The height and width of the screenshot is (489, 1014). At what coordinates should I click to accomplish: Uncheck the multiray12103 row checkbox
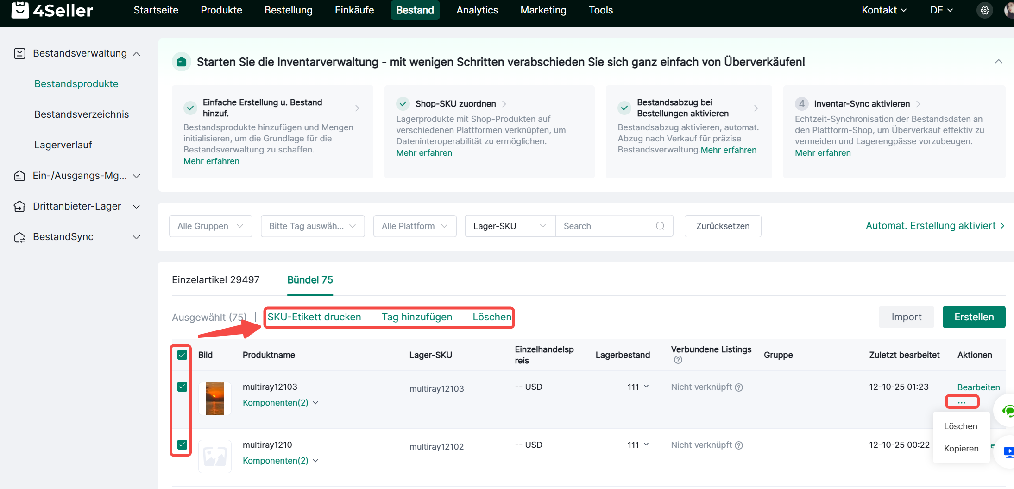[182, 387]
